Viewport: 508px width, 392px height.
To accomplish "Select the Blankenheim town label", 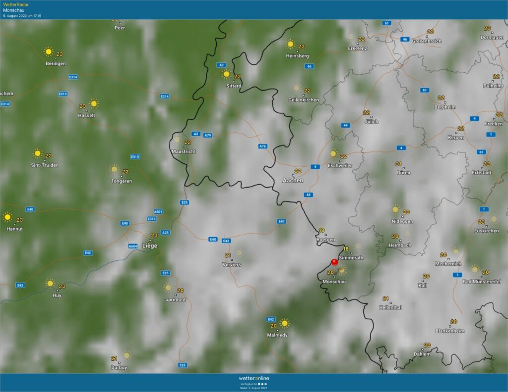I will point(449,331).
